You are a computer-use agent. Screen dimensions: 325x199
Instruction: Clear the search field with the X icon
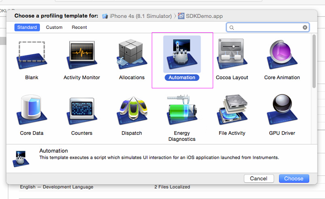[305, 27]
